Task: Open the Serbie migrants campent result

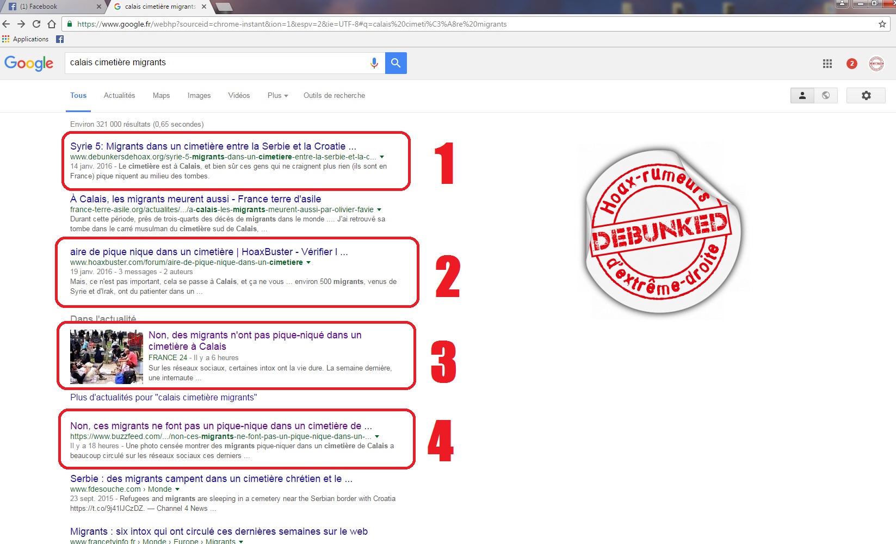Action: pos(211,478)
